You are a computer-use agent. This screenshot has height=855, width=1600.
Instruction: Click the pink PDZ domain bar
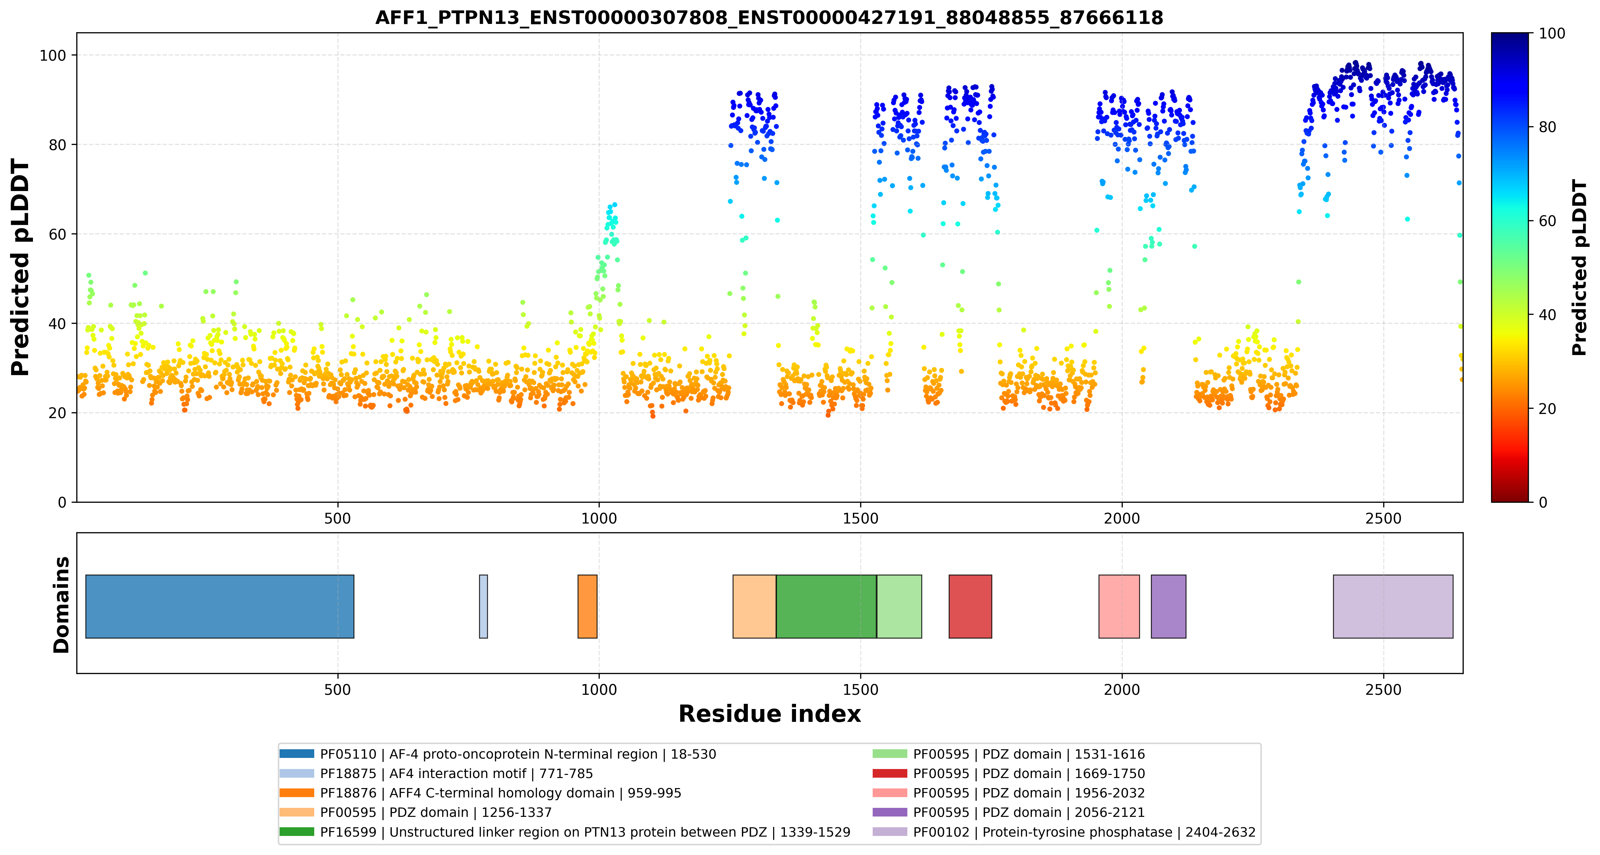pyautogui.click(x=1119, y=606)
